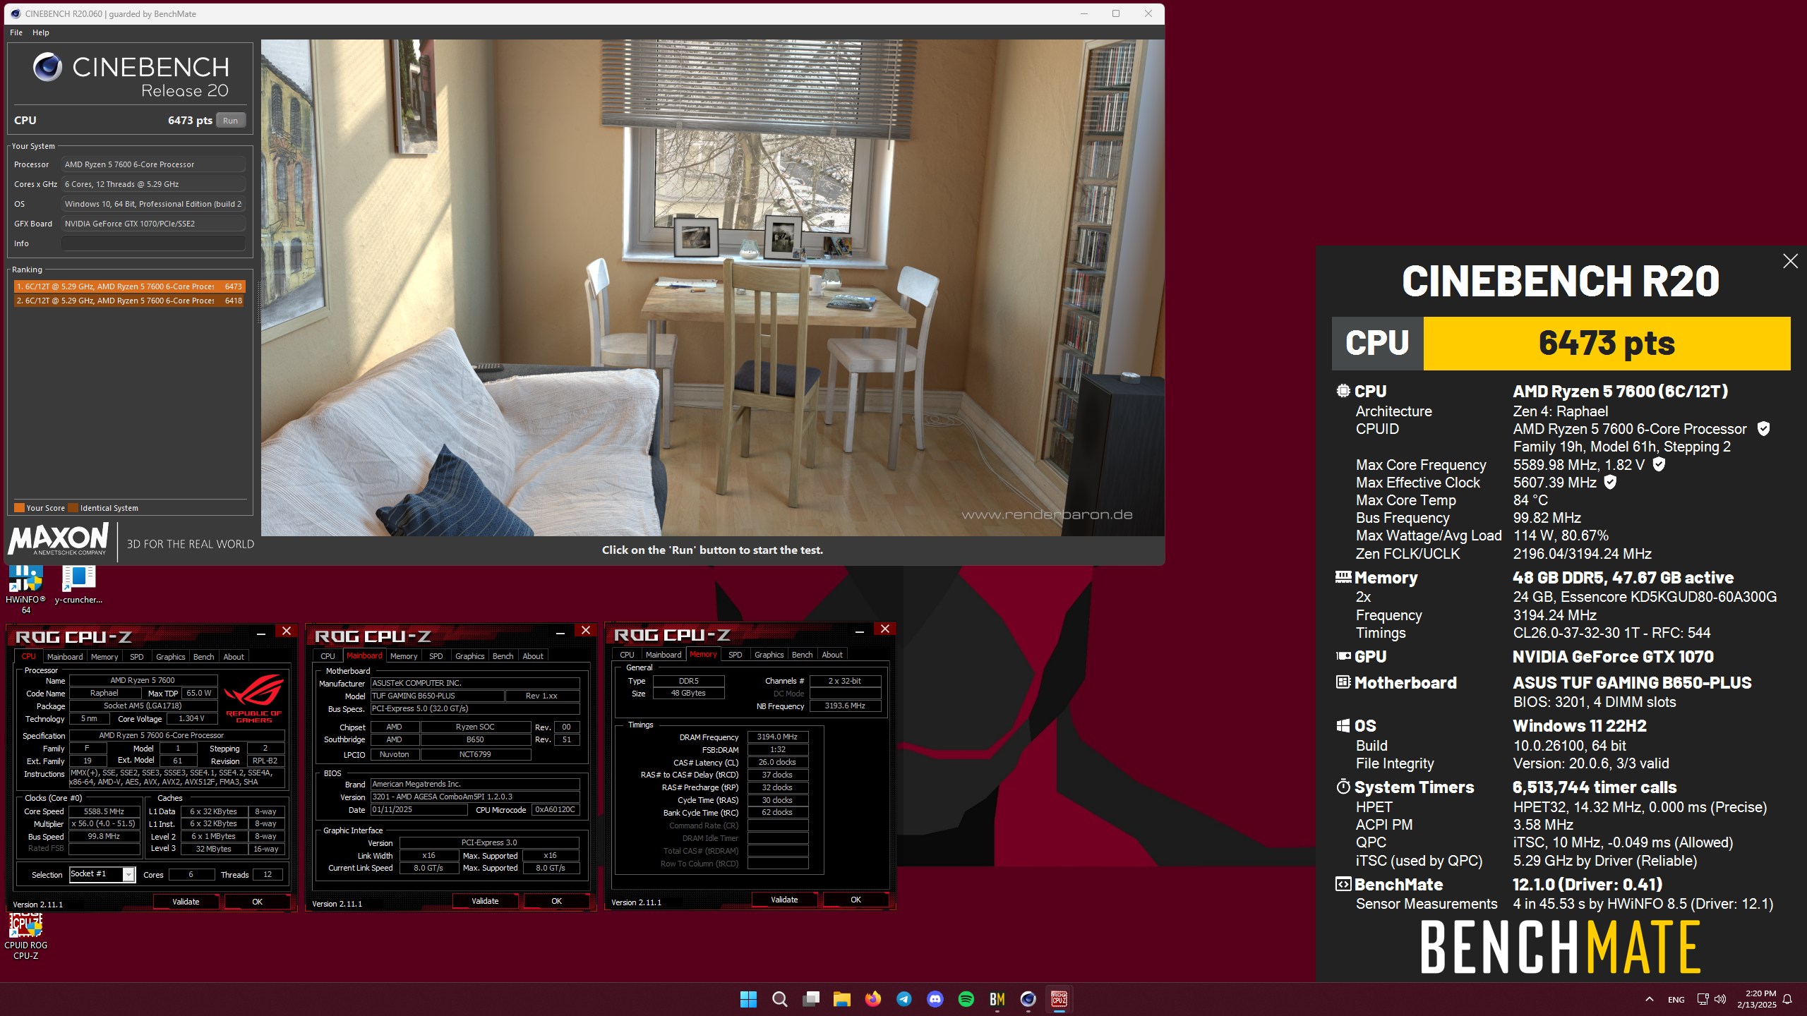
Task: Open Telegram from the taskbar
Action: pyautogui.click(x=903, y=999)
